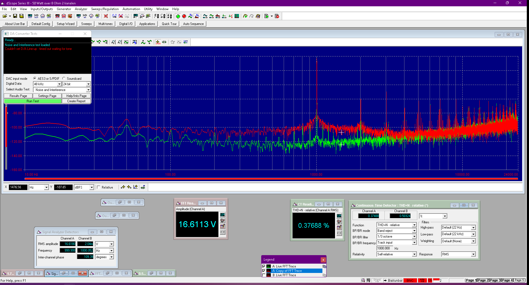
Task: Click the Multi-tones user bar button
Action: point(106,24)
